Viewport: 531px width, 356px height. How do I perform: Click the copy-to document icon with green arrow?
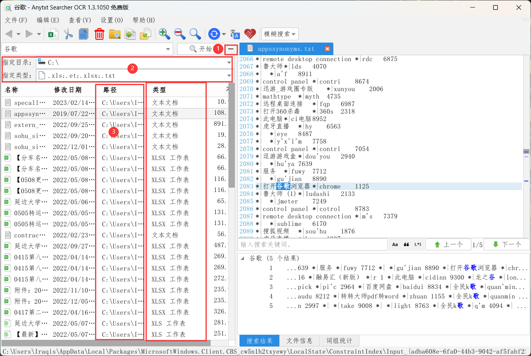click(x=130, y=34)
